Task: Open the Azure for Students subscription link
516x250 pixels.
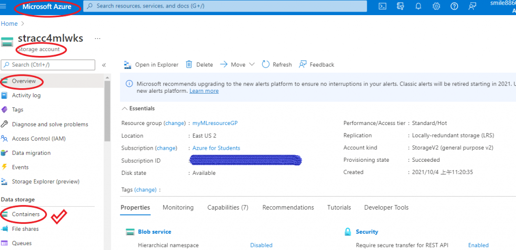Action: [x=216, y=148]
